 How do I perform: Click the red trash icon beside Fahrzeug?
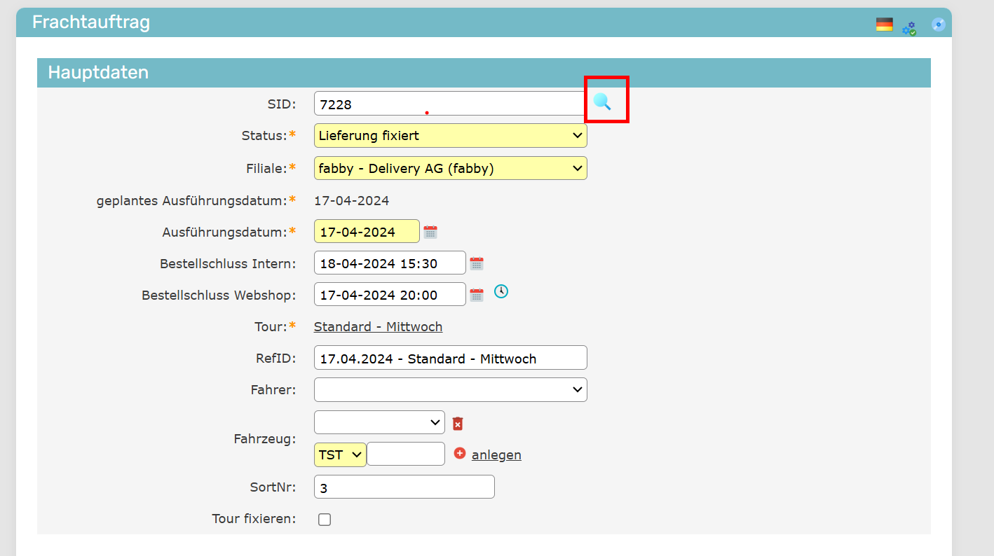pos(458,424)
